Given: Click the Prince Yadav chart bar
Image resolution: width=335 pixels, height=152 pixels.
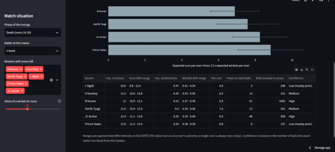Looking at the screenshot, I should point(189,50).
